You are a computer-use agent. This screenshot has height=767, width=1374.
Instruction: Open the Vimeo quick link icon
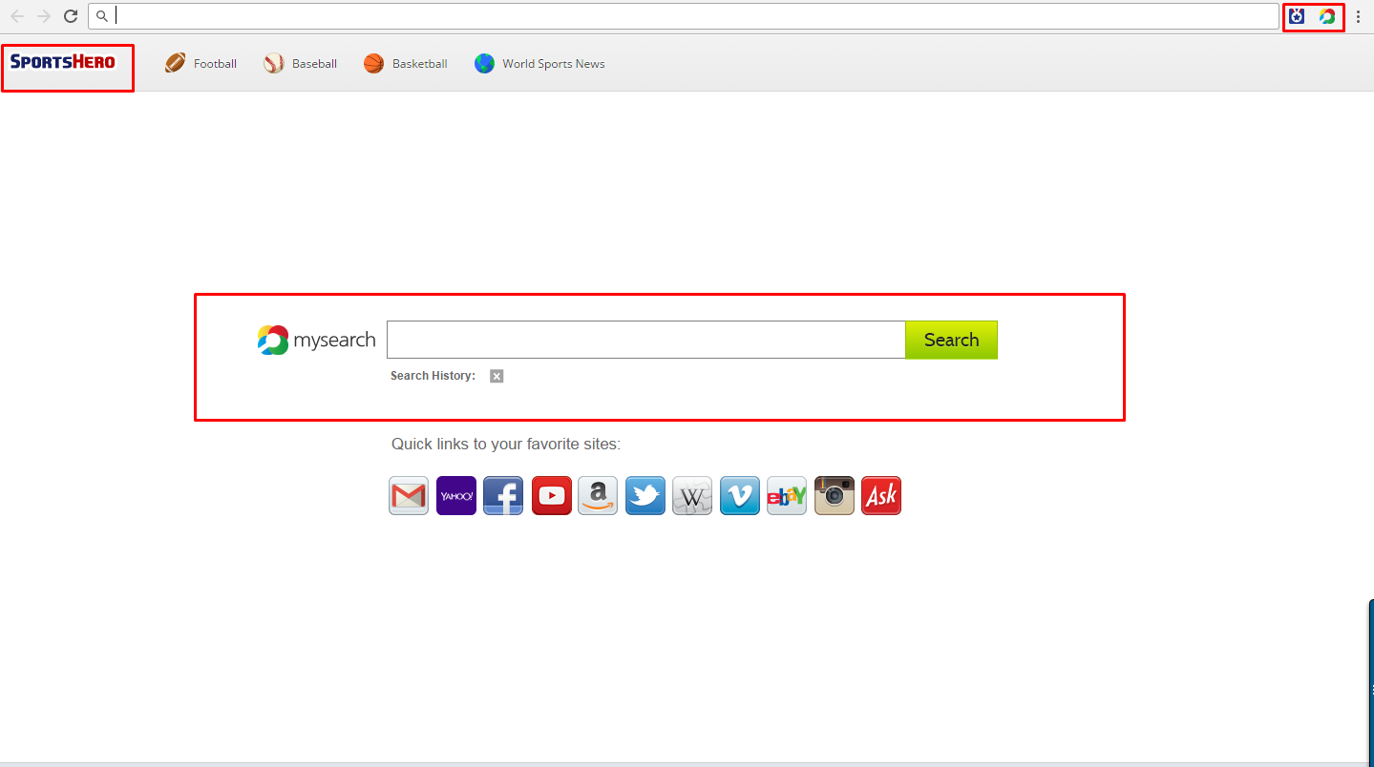(x=740, y=496)
